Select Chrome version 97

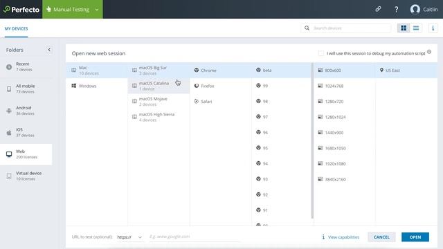pyautogui.click(x=281, y=117)
